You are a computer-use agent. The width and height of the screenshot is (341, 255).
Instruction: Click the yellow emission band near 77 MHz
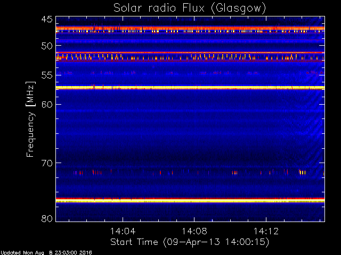(x=190, y=201)
